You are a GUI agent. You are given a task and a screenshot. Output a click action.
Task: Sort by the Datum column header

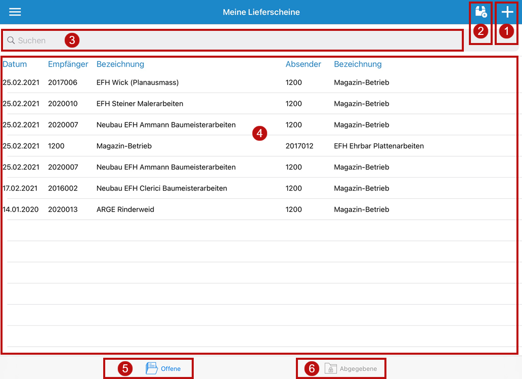[x=15, y=64]
